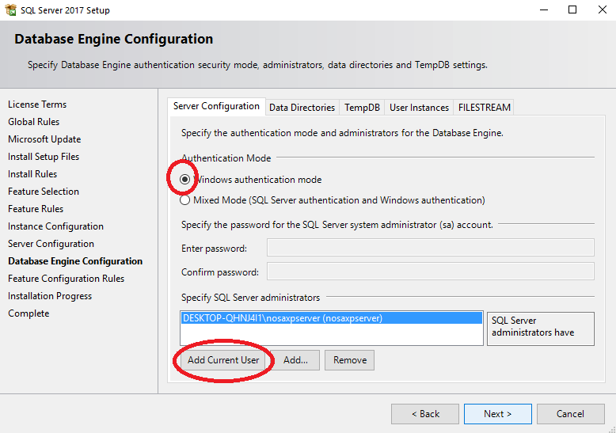616x433 pixels.
Task: Click Microsoft Update in the steps list
Action: coord(44,139)
